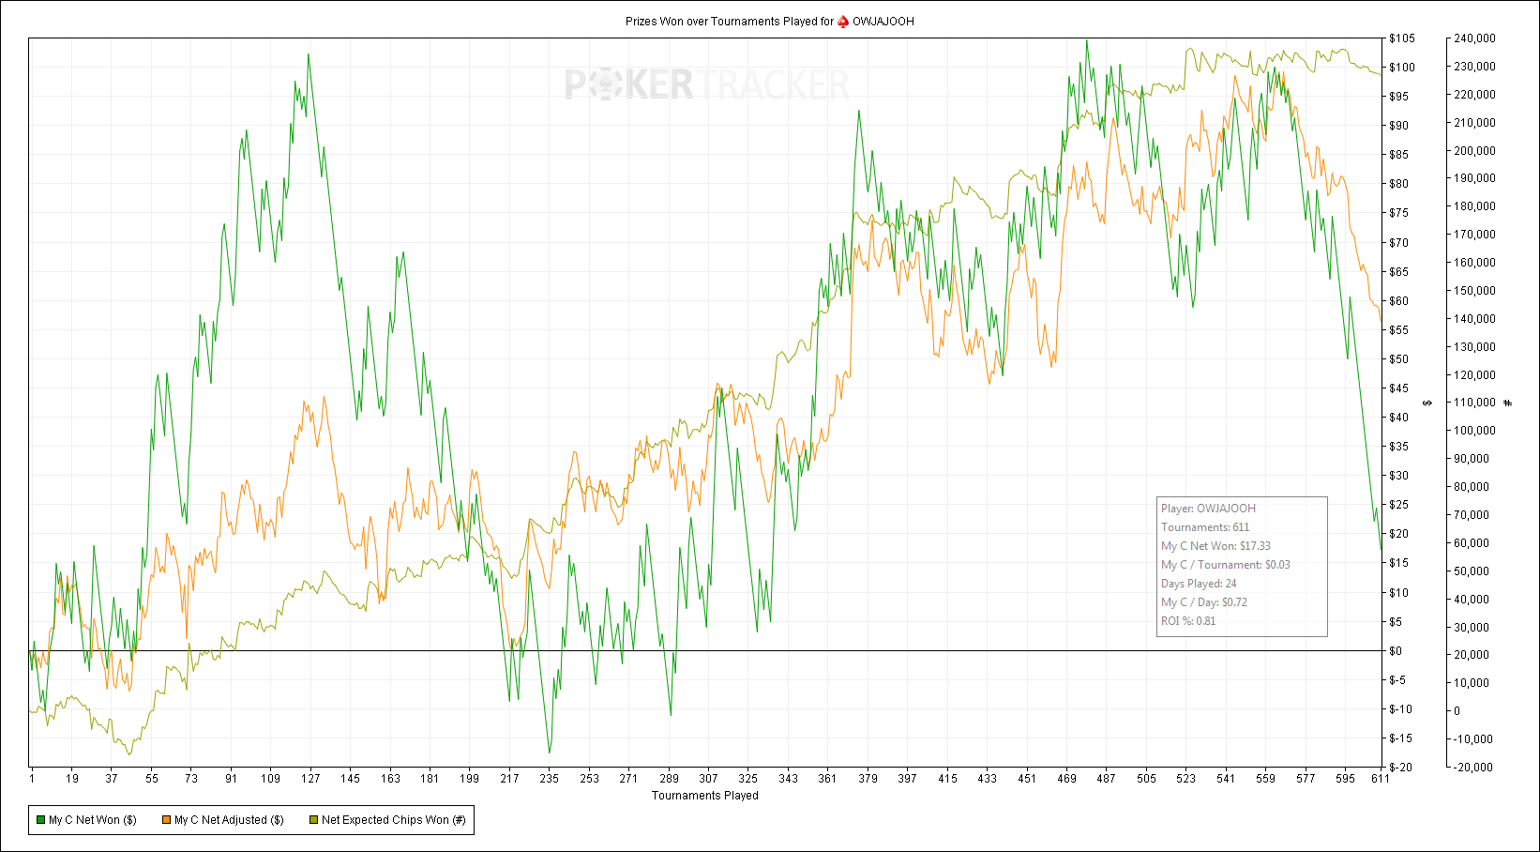The width and height of the screenshot is (1540, 852).
Task: Click the green My C Net Won swatch
Action: click(x=40, y=820)
